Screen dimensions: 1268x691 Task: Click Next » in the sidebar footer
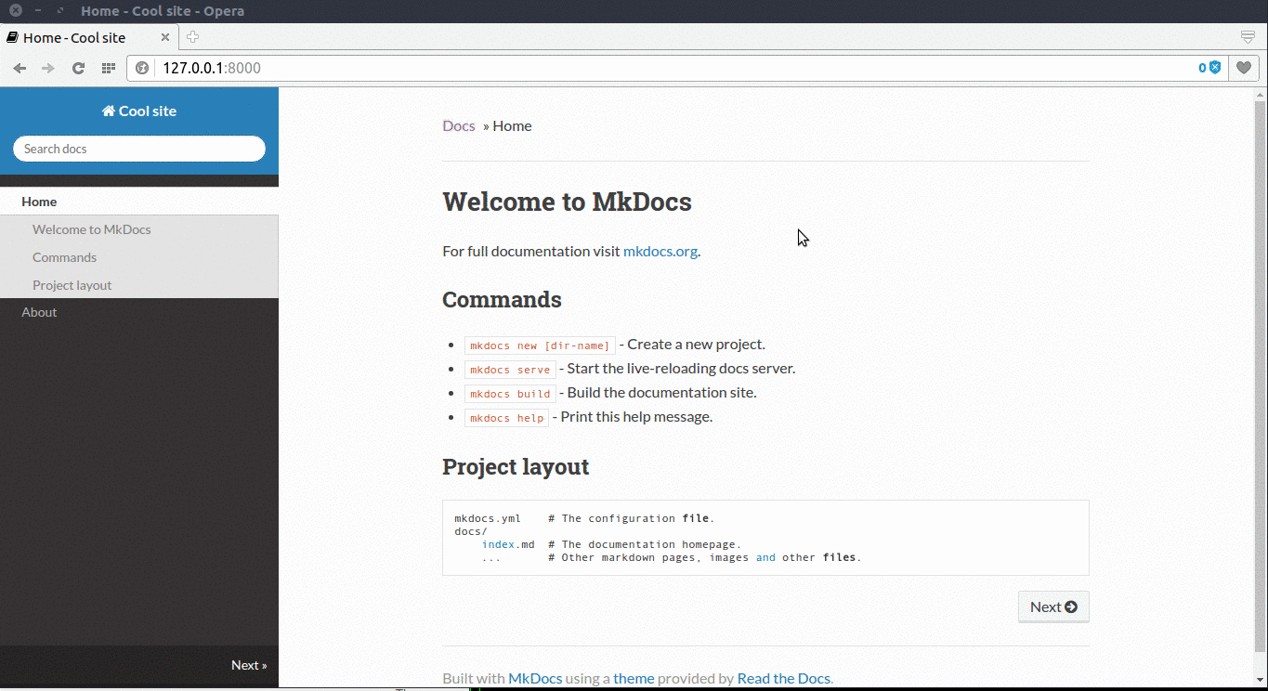pos(249,665)
